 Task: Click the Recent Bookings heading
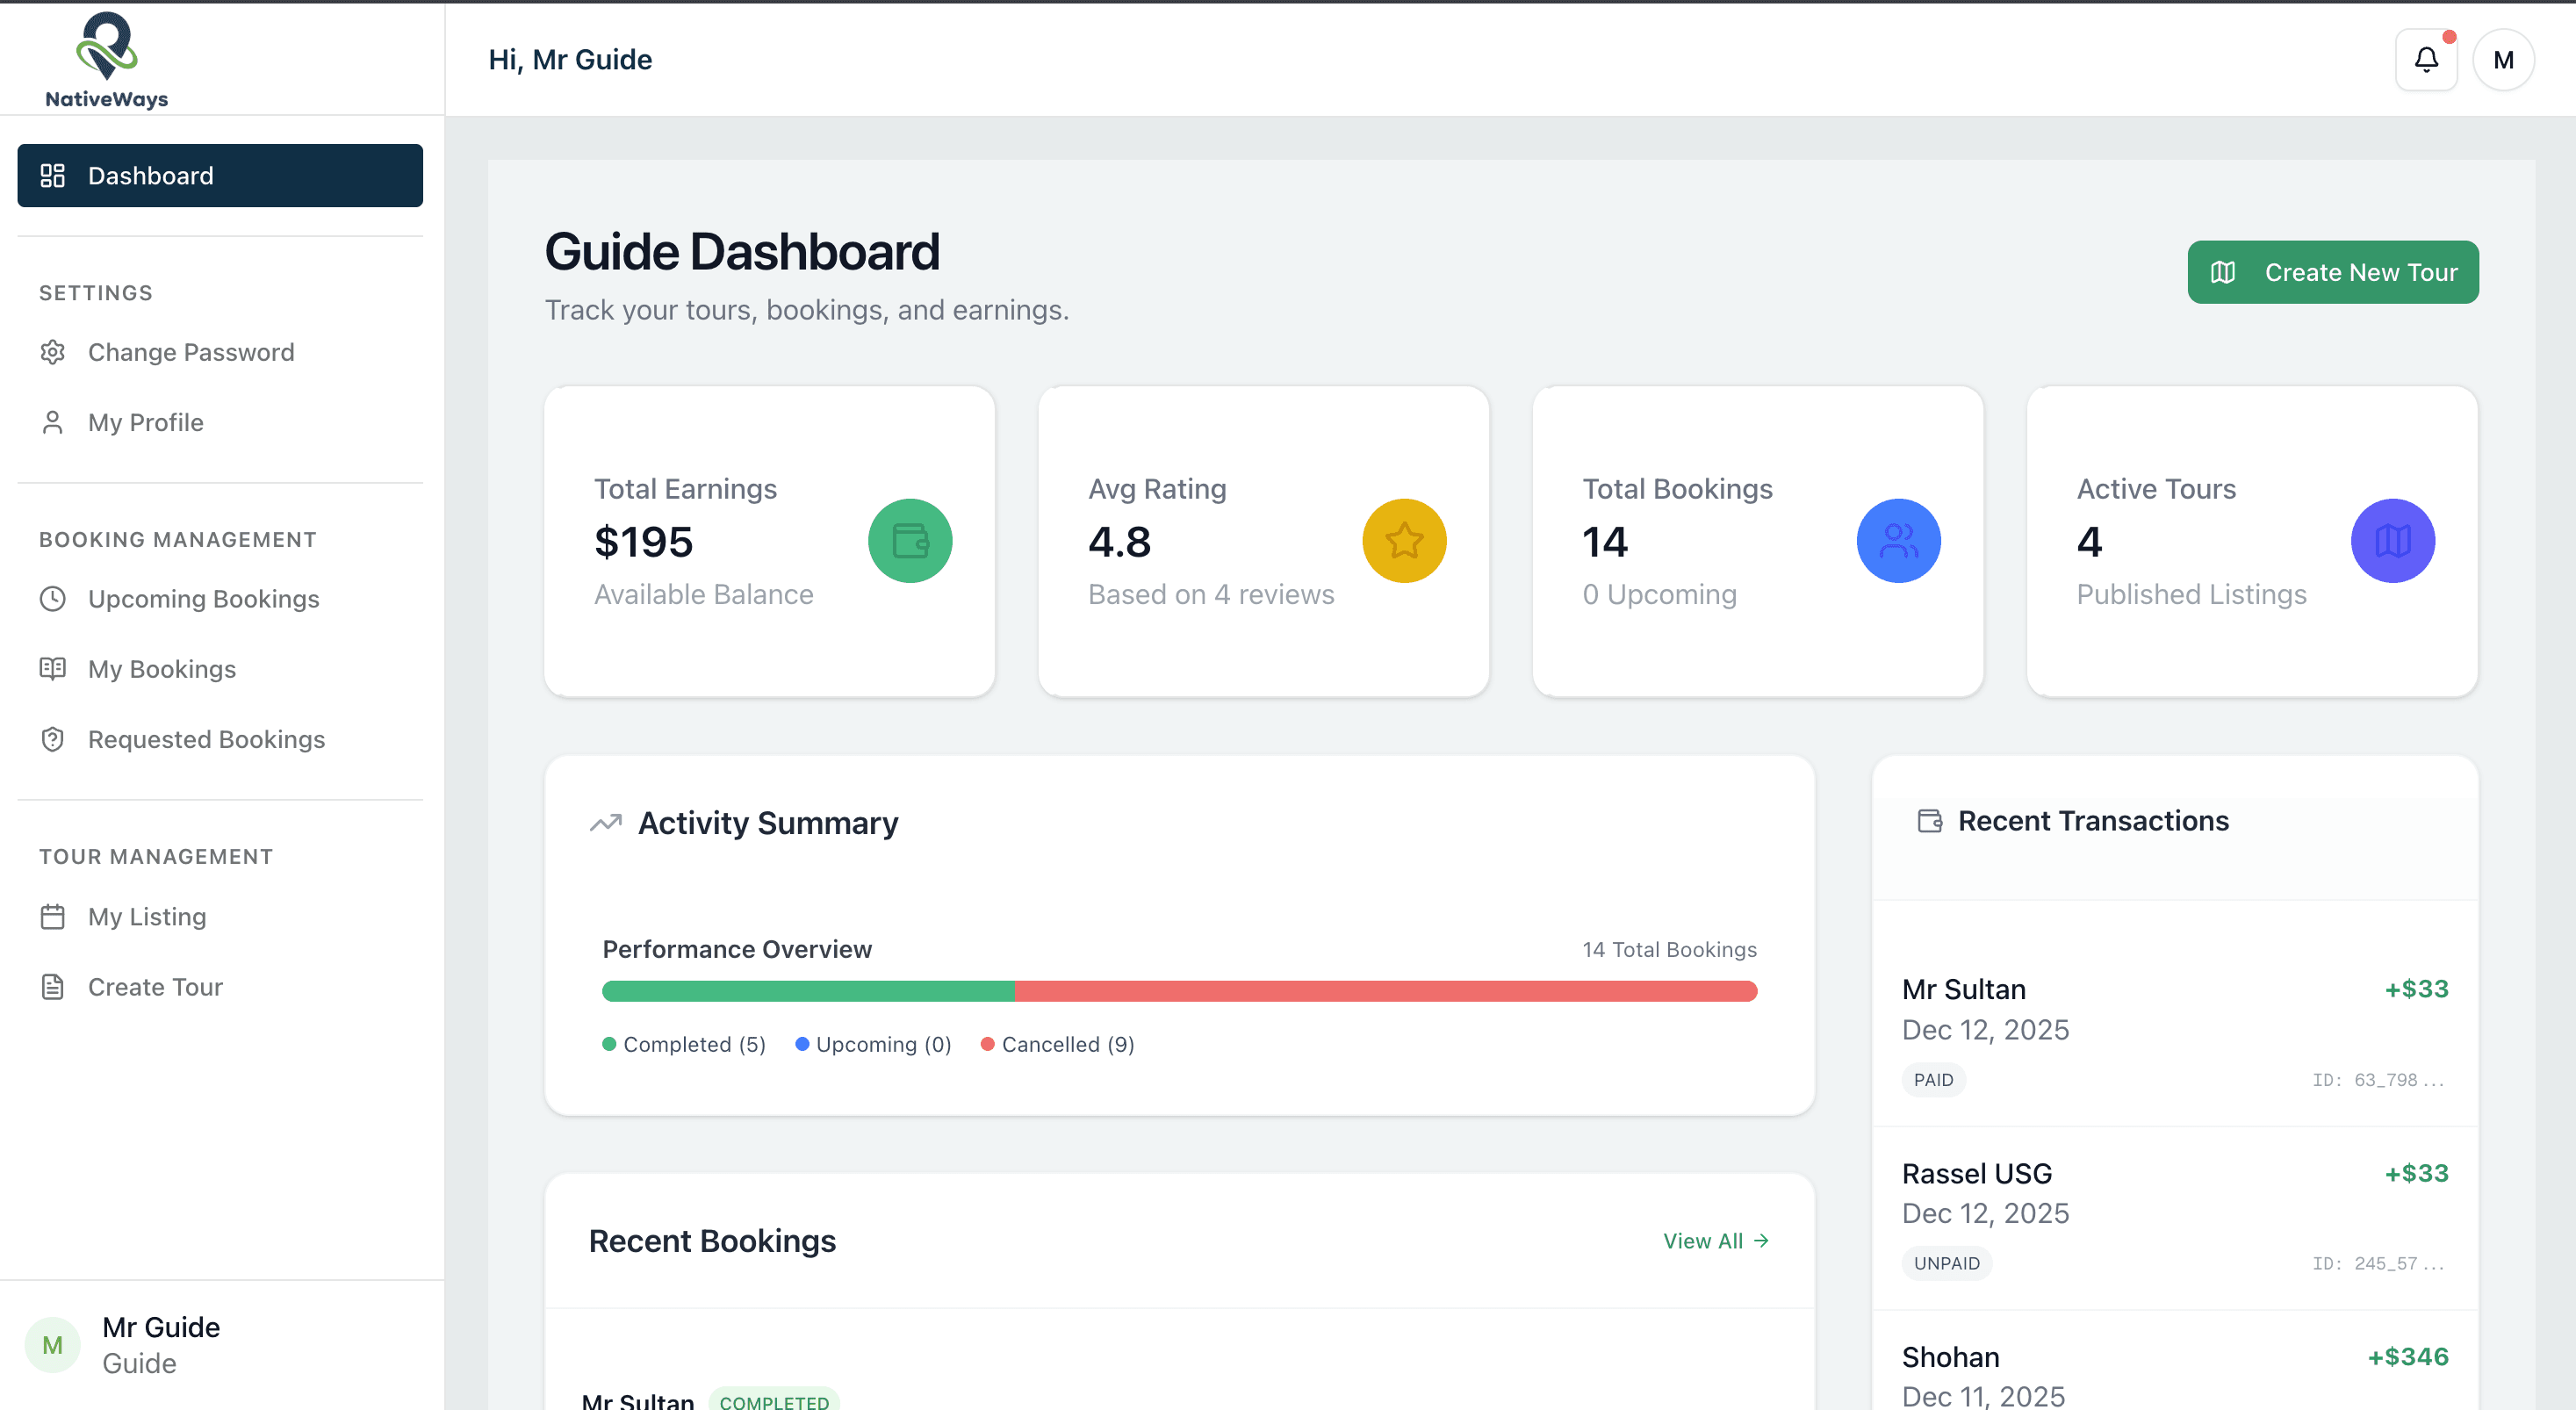(x=712, y=1241)
